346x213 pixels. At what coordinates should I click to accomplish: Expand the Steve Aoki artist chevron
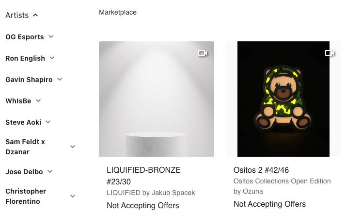[48, 122]
